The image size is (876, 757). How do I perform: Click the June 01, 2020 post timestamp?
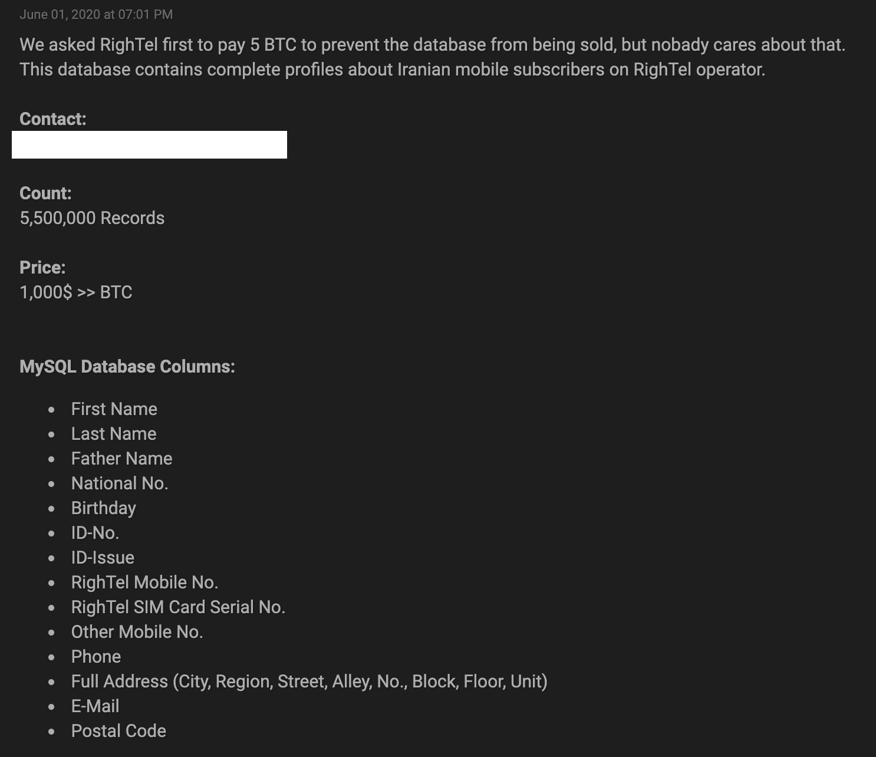click(x=96, y=14)
